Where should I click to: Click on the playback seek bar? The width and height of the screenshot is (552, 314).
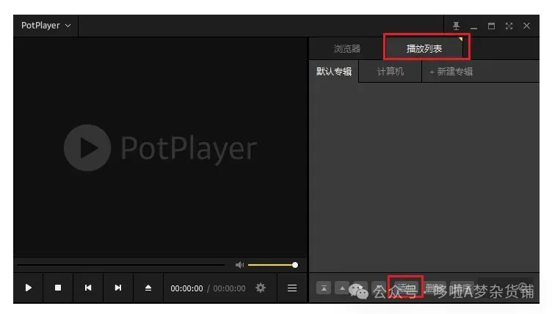[120, 265]
